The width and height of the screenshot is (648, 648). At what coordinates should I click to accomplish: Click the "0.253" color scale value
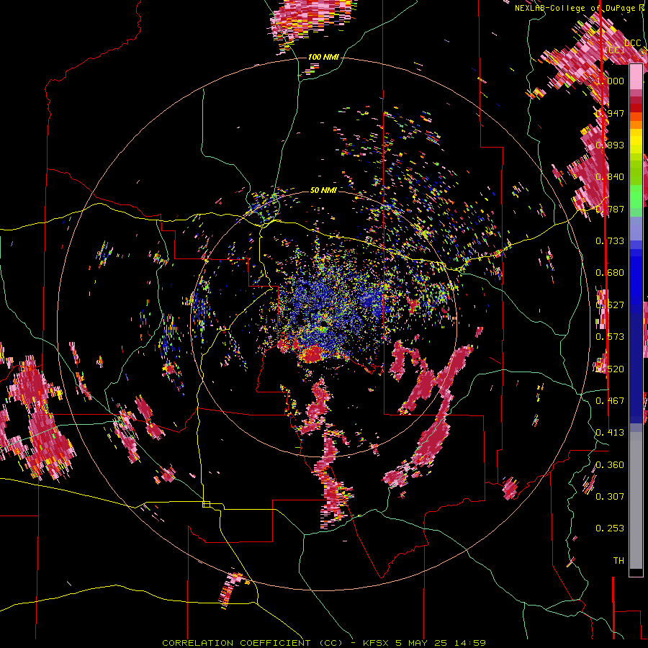[610, 528]
